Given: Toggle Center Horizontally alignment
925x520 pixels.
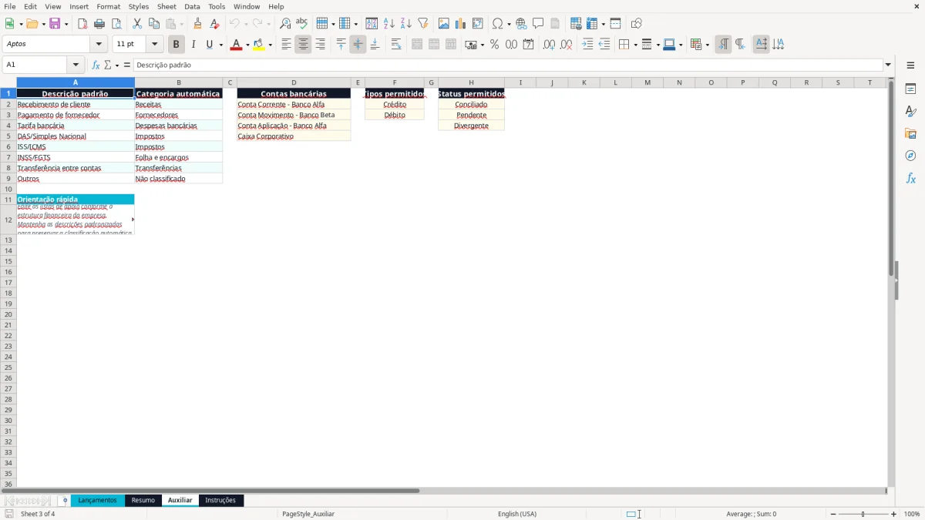Looking at the screenshot, I should coord(303,45).
